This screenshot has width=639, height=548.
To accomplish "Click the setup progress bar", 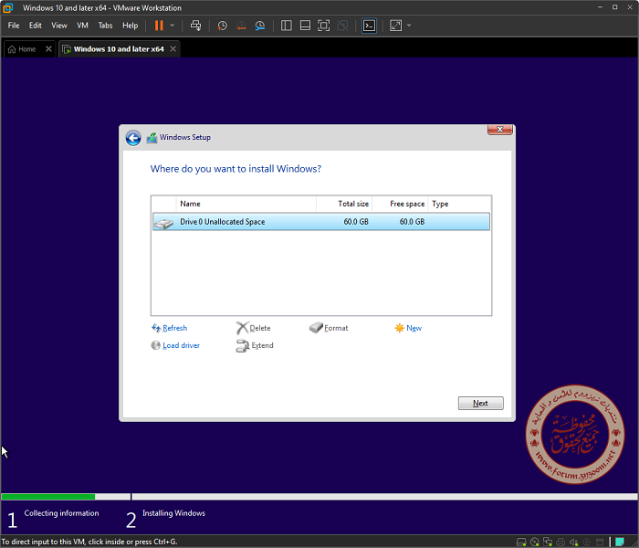I will click(x=319, y=497).
